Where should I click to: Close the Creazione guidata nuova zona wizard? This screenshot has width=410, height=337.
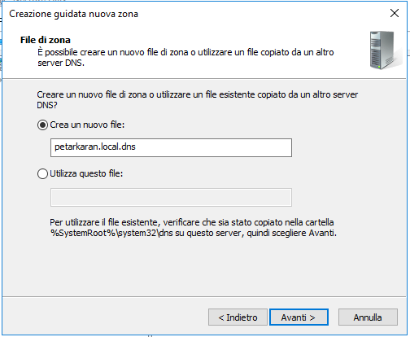[x=395, y=13]
